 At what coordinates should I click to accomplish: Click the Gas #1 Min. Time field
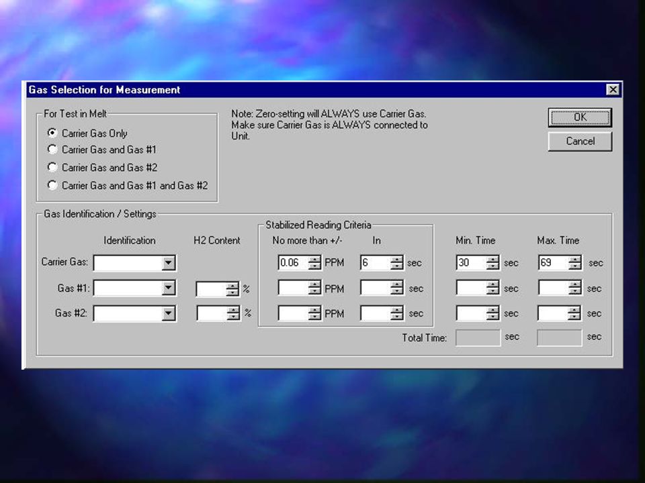tap(472, 288)
